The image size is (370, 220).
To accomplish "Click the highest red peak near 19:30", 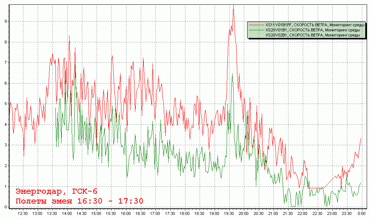I will pyautogui.click(x=233, y=6).
